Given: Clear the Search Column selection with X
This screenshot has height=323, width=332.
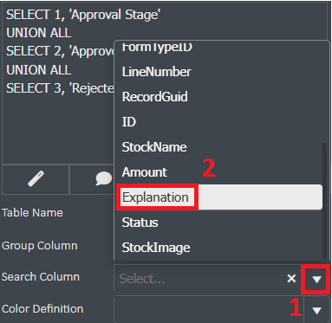Looking at the screenshot, I should [291, 279].
